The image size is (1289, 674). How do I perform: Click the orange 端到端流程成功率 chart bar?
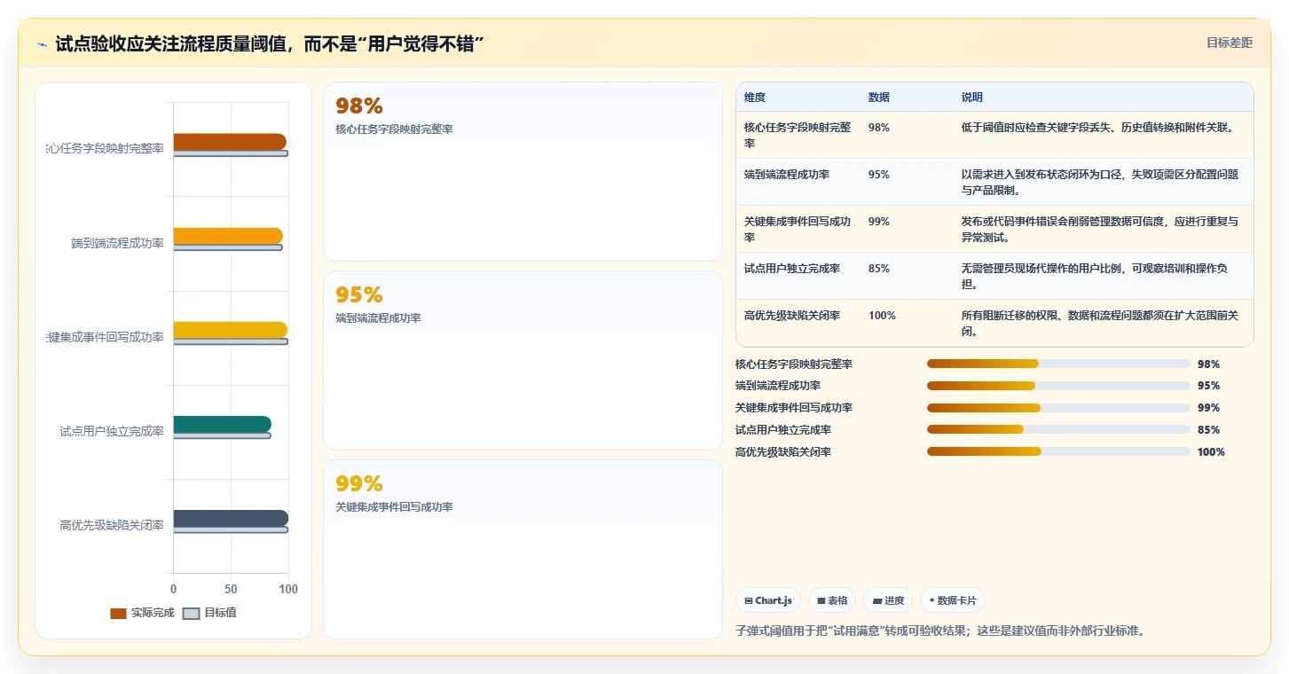228,236
